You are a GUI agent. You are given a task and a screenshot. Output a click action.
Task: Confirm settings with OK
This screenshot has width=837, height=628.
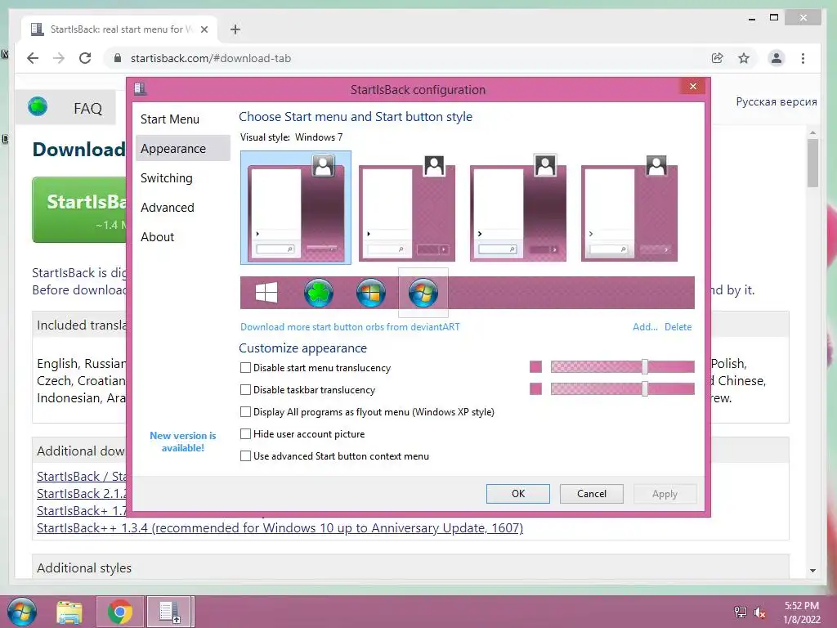click(517, 493)
